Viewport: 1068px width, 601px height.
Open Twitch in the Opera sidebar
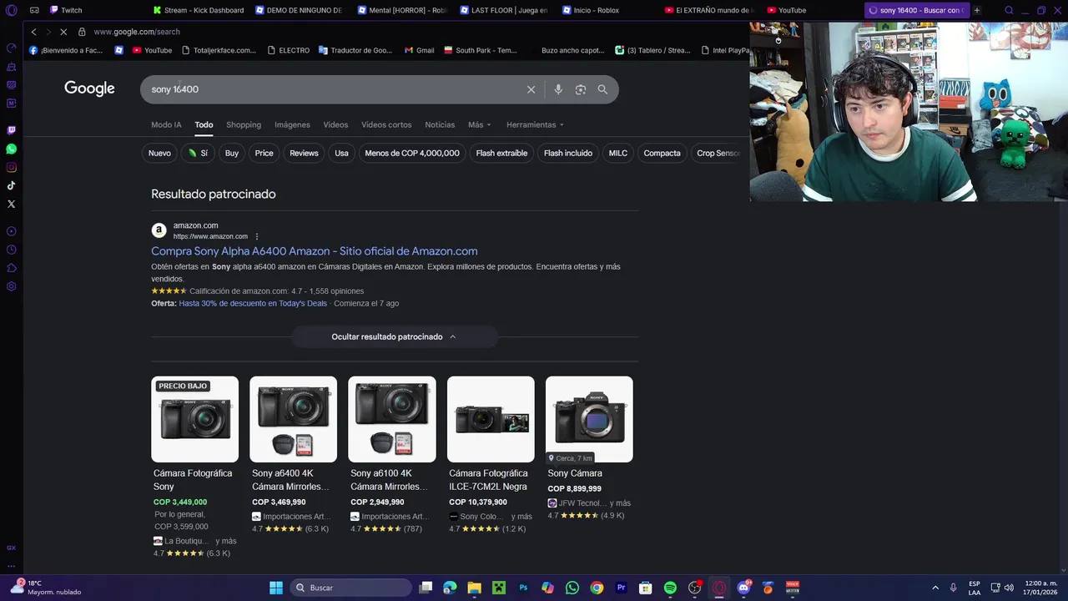pyautogui.click(x=11, y=130)
